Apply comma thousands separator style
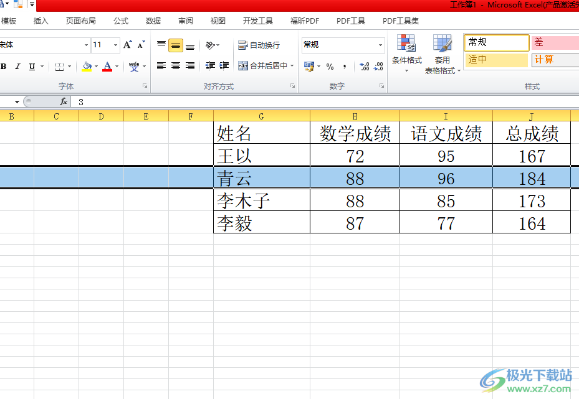This screenshot has height=399, width=579. (345, 67)
